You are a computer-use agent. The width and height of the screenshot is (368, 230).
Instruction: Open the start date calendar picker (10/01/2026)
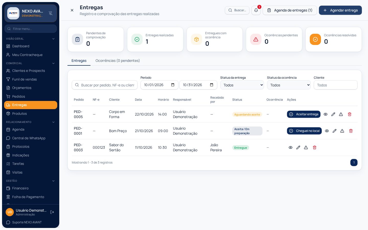(x=173, y=85)
